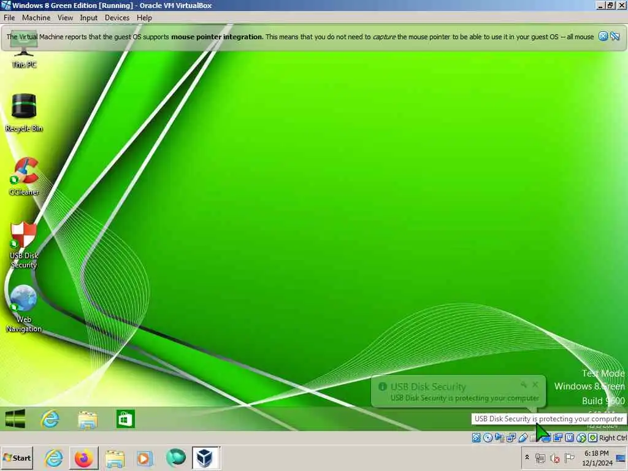
Task: Restore the VirtualBox window
Action: coord(610,5)
